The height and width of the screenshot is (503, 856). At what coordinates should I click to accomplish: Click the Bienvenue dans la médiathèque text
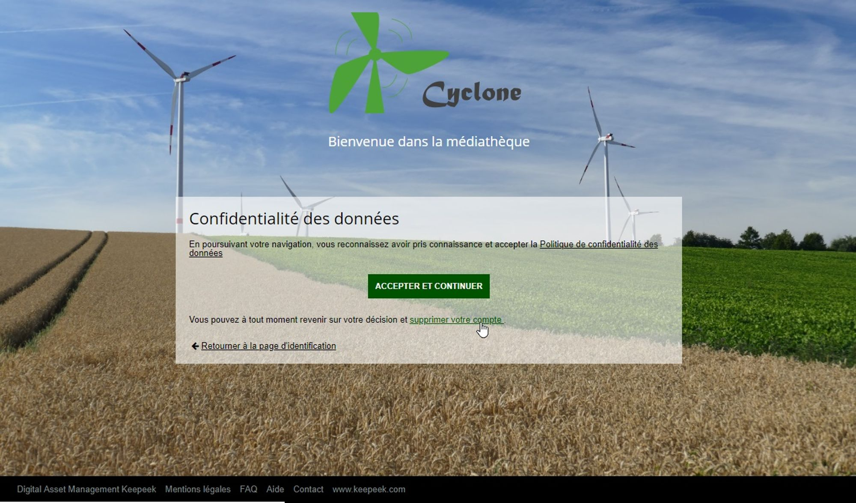coord(429,141)
